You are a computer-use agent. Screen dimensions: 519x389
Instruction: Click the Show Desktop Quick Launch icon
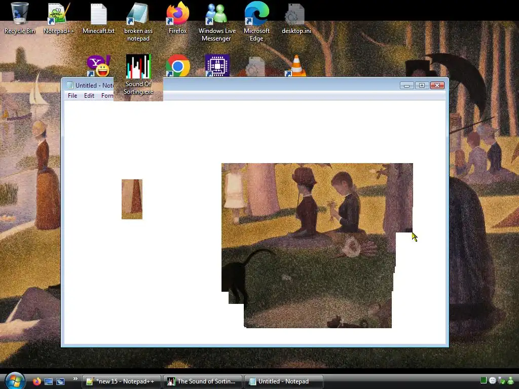[x=49, y=381]
